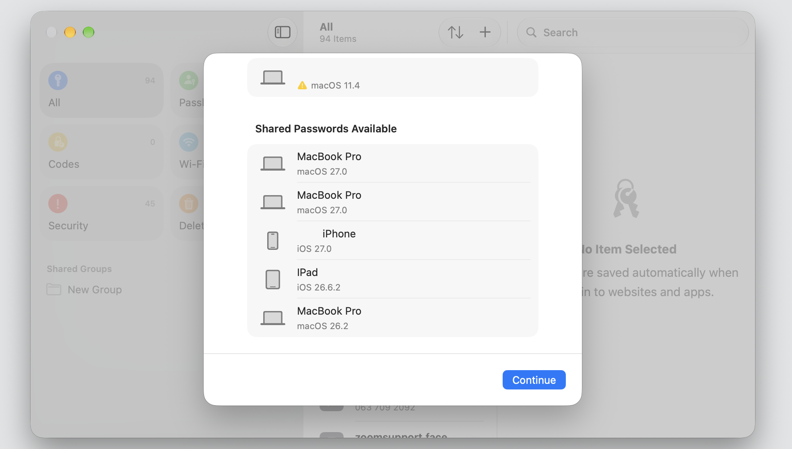Image resolution: width=792 pixels, height=449 pixels.
Task: Select the Passkeys category person icon
Action: coord(189,80)
